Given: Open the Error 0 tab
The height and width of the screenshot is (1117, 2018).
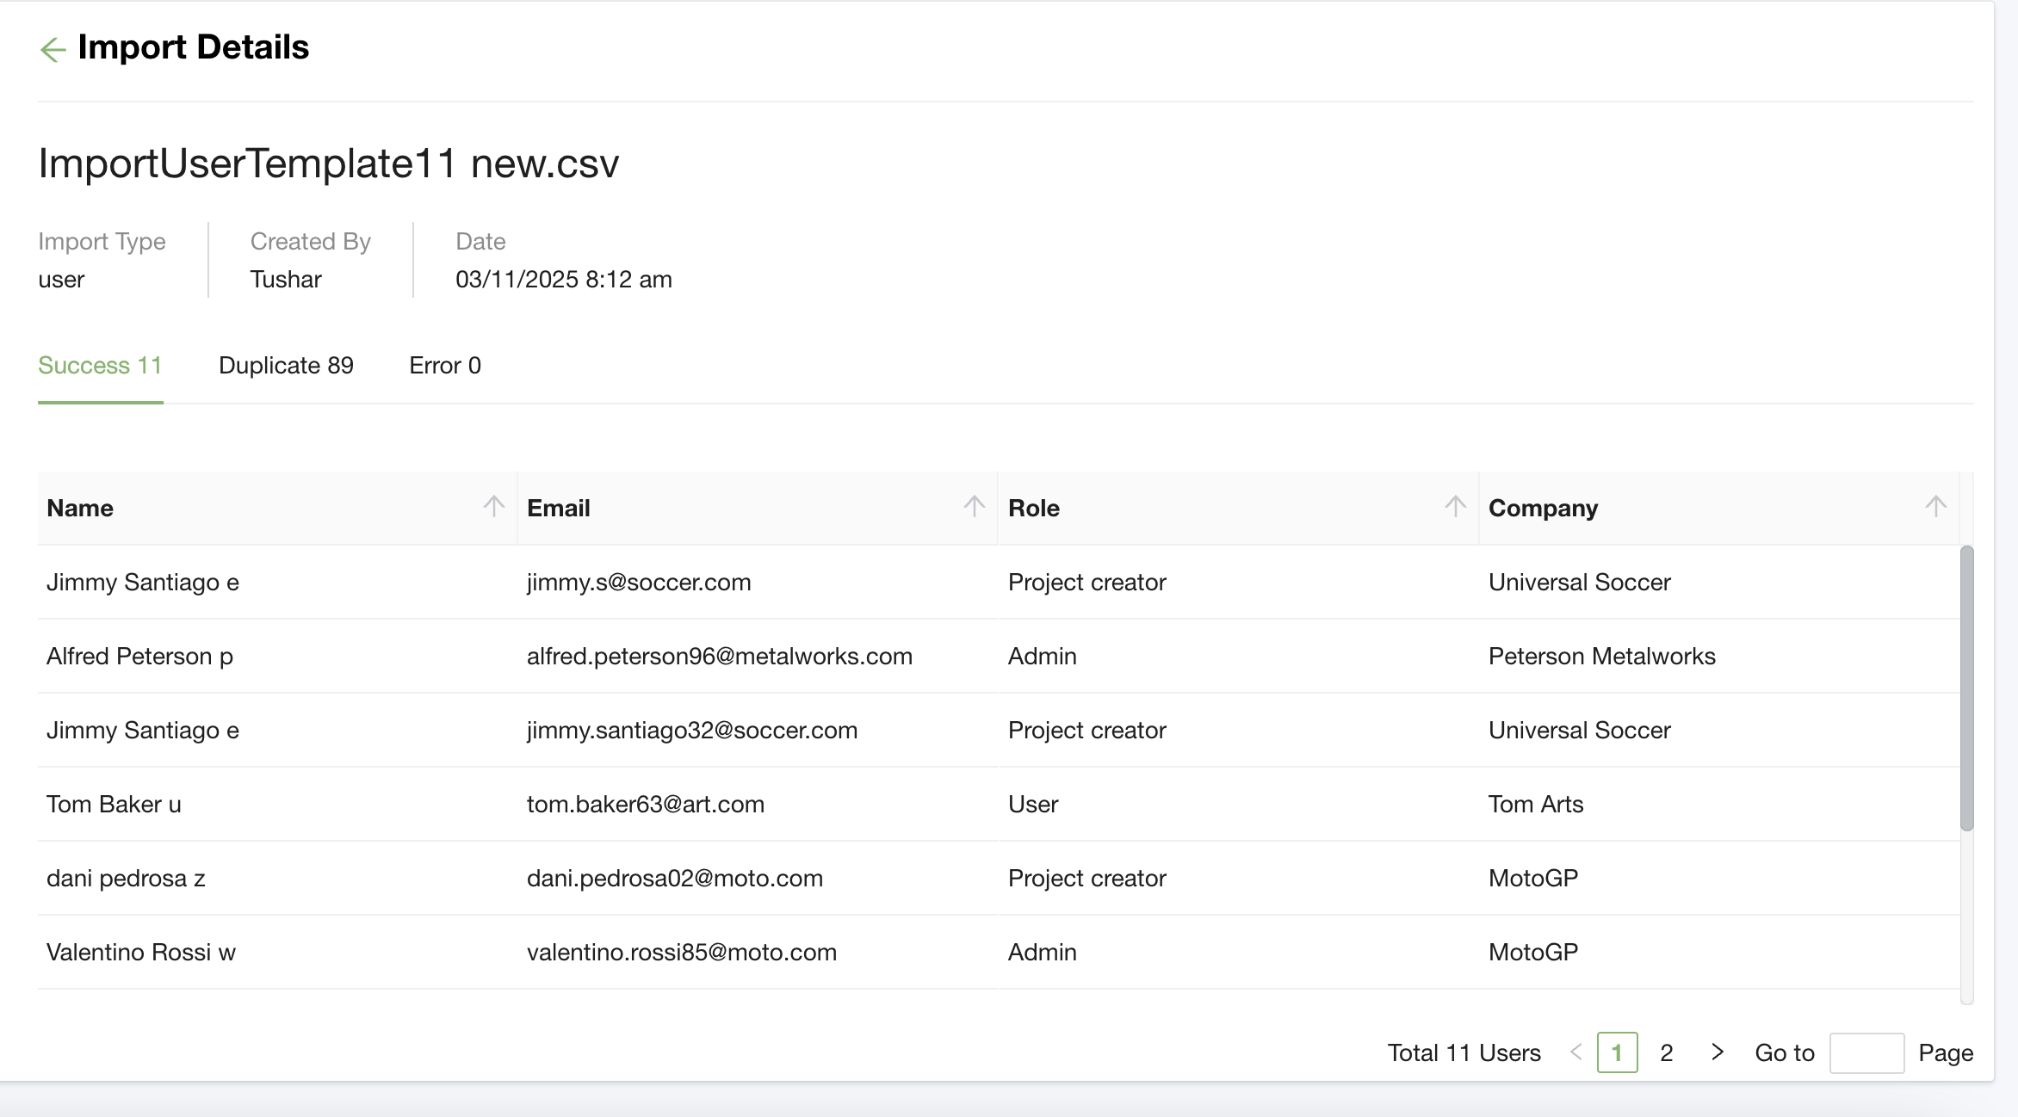Looking at the screenshot, I should coord(444,366).
